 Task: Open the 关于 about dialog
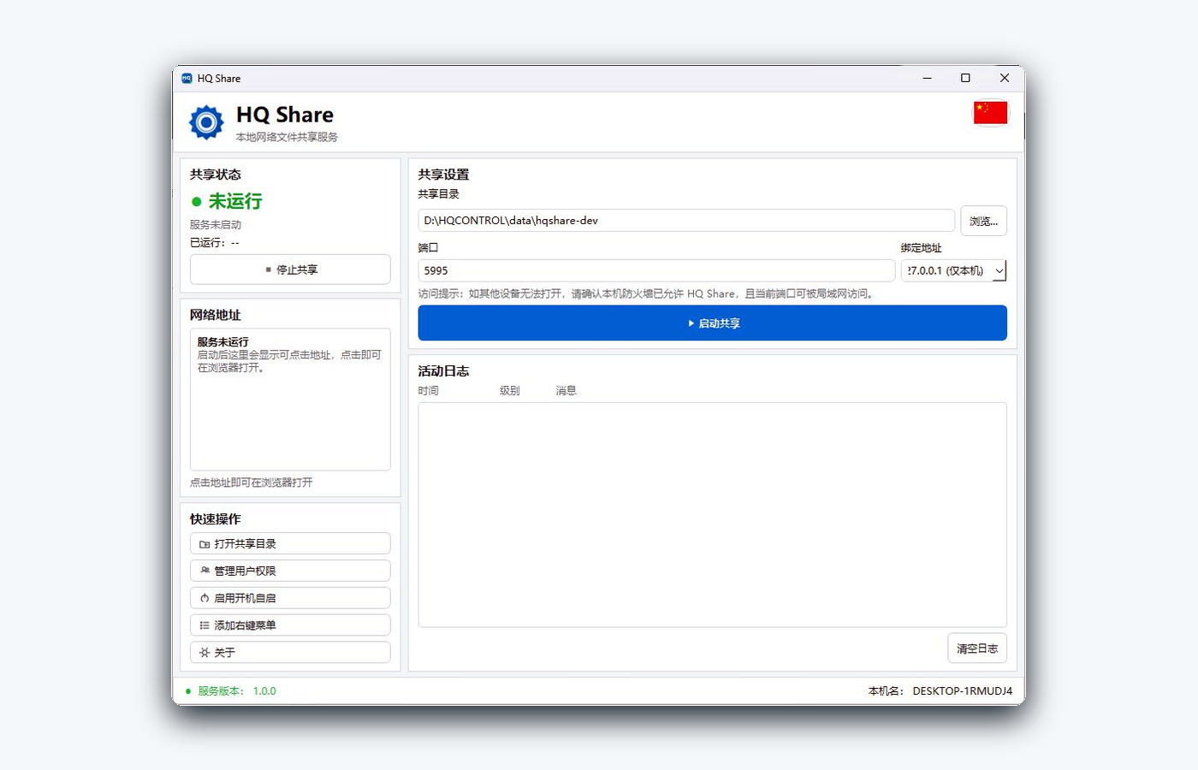[290, 652]
